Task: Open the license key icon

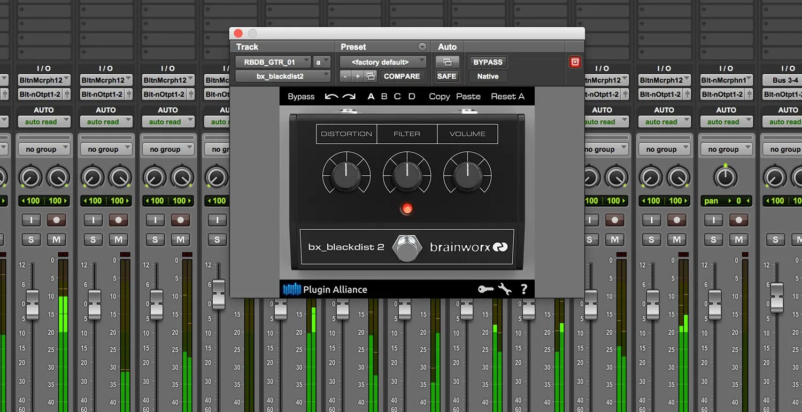Action: 486,289
